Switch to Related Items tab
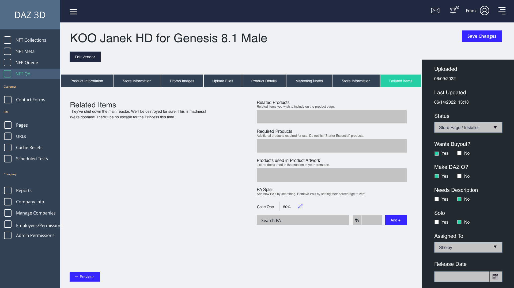Image resolution: width=514 pixels, height=288 pixels. 401,81
